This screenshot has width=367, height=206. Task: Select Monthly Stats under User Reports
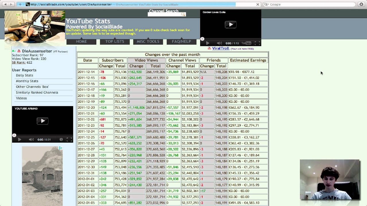[27, 81]
